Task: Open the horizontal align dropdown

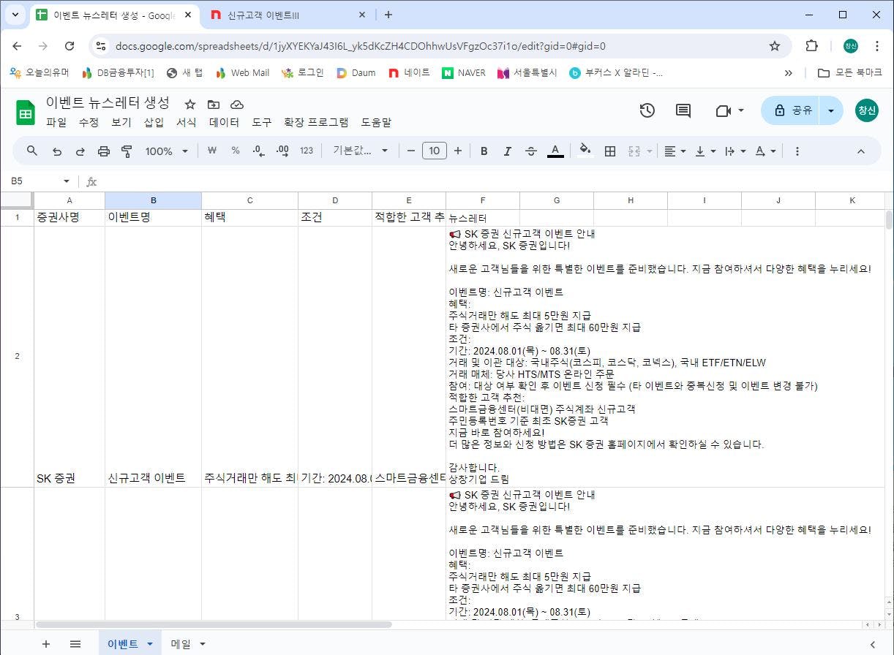Action: 675,151
